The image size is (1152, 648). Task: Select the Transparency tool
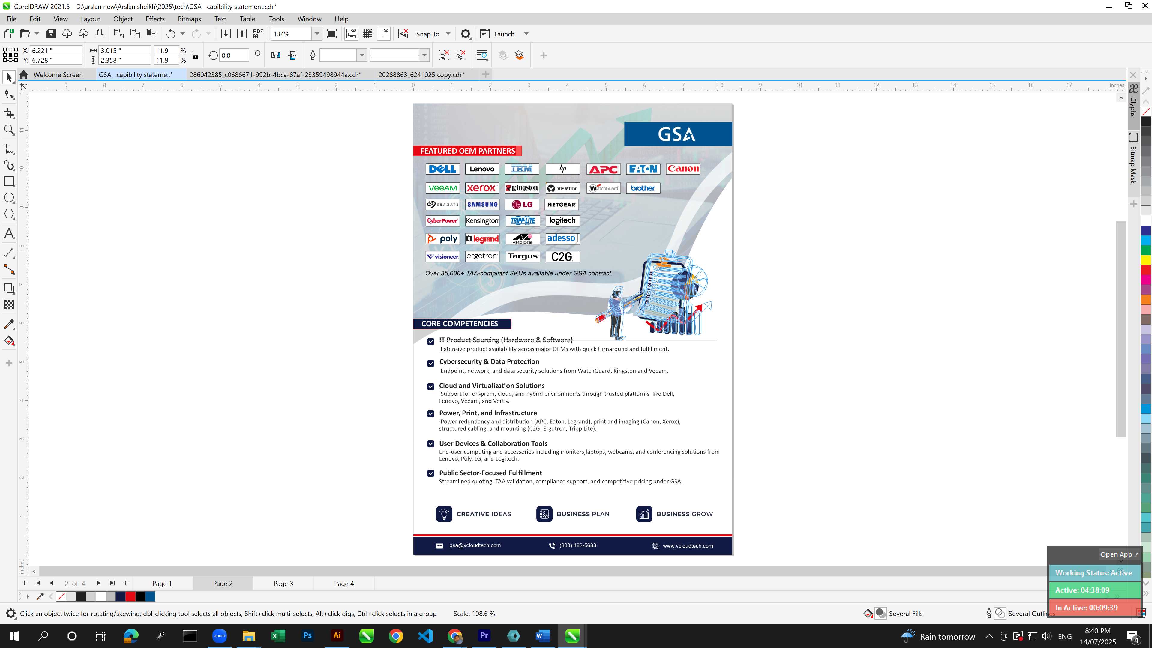click(9, 304)
